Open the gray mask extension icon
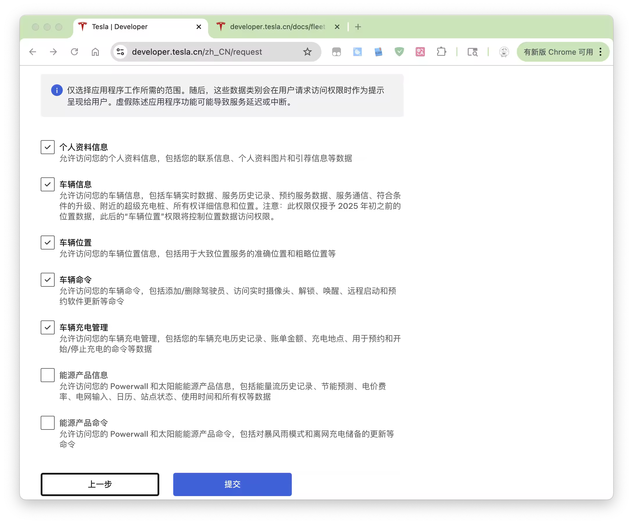The height and width of the screenshot is (524, 633). tap(336, 52)
